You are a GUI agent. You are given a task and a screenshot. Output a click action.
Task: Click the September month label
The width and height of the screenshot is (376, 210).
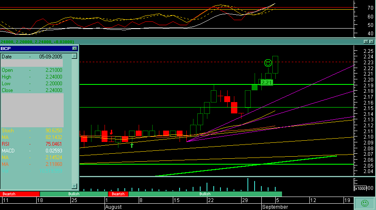(x=275, y=207)
